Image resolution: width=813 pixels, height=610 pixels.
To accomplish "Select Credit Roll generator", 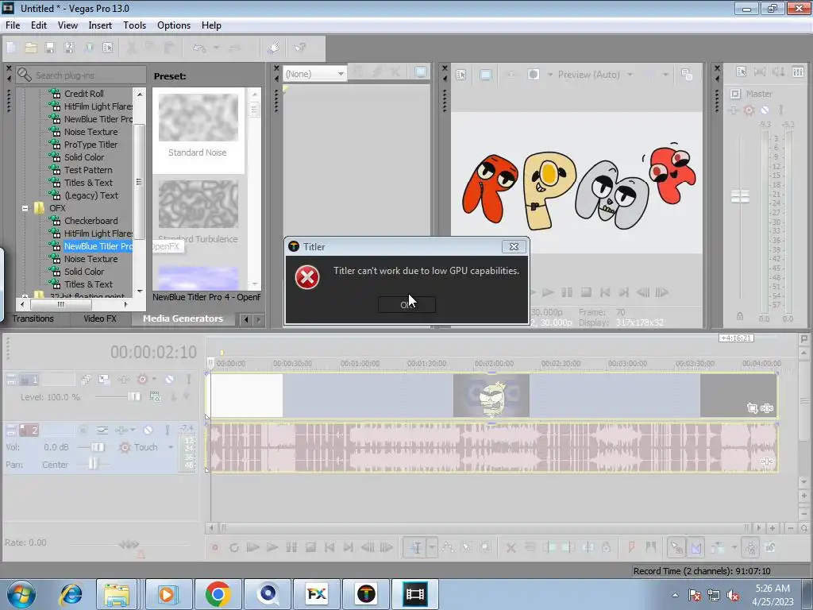I will 83,94.
